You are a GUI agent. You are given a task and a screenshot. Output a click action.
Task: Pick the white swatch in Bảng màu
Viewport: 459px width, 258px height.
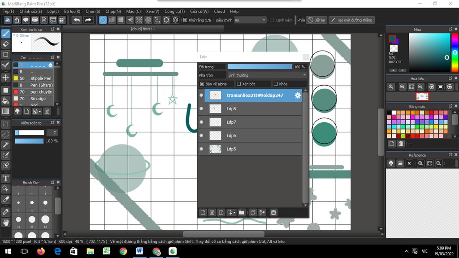pos(394,112)
